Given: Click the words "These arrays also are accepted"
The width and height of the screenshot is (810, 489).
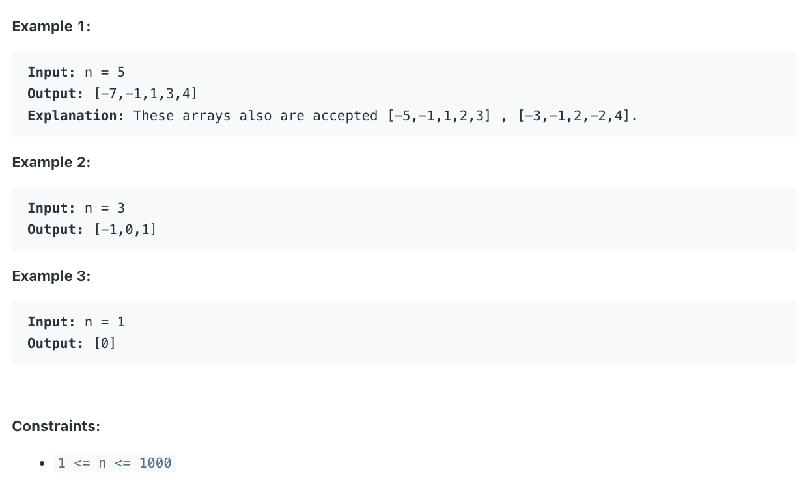Looking at the screenshot, I should coord(256,116).
